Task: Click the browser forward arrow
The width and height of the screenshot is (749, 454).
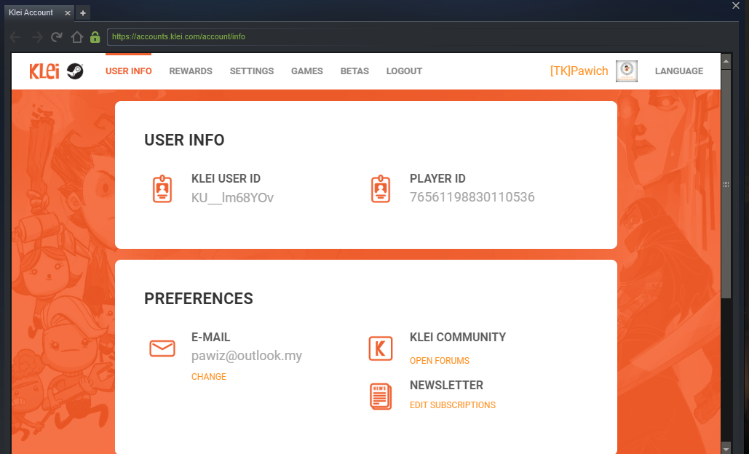Action: pos(37,37)
